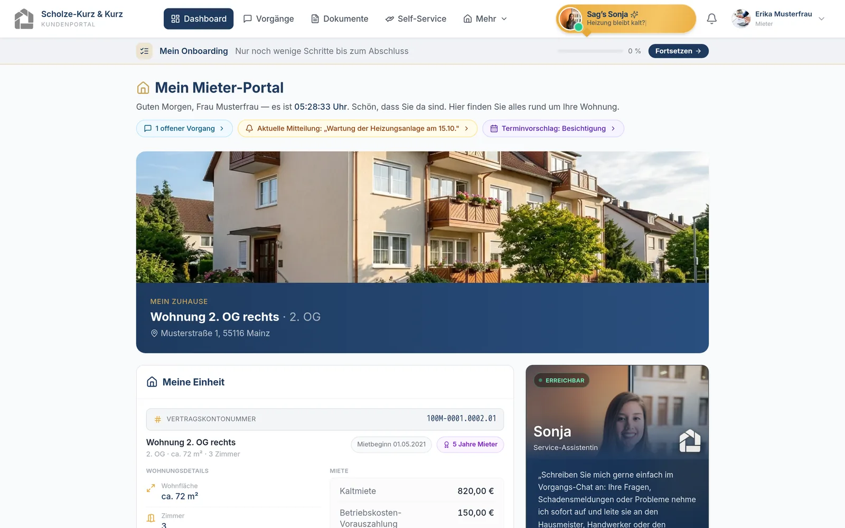This screenshot has height=528, width=845.
Task: Click the onboarding progress bar
Action: pos(590,51)
